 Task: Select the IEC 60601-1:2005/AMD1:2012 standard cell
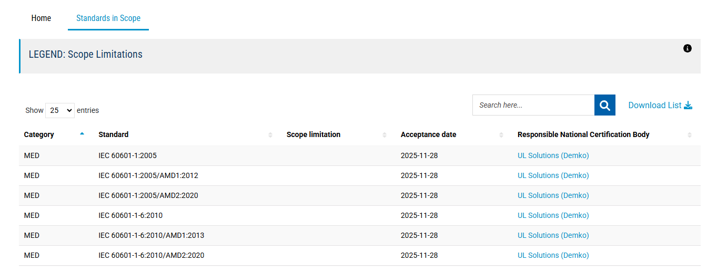[x=148, y=175]
